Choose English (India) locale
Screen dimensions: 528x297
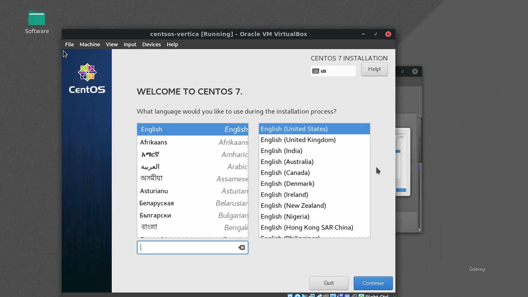314,151
